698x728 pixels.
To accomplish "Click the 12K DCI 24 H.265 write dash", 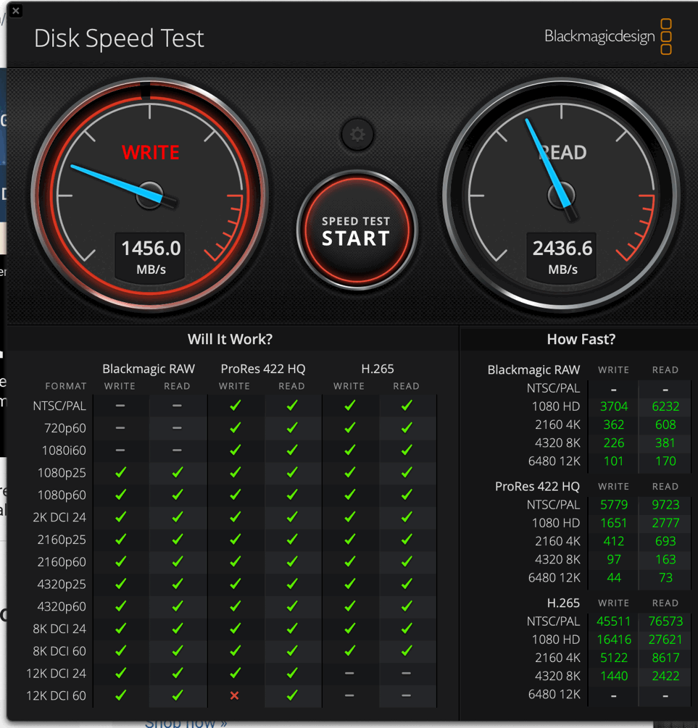I will (x=349, y=673).
